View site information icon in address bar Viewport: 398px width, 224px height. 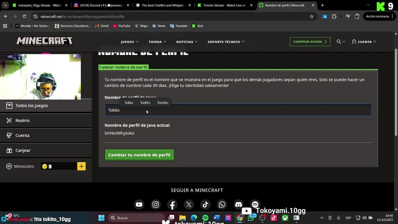pos(35,16)
